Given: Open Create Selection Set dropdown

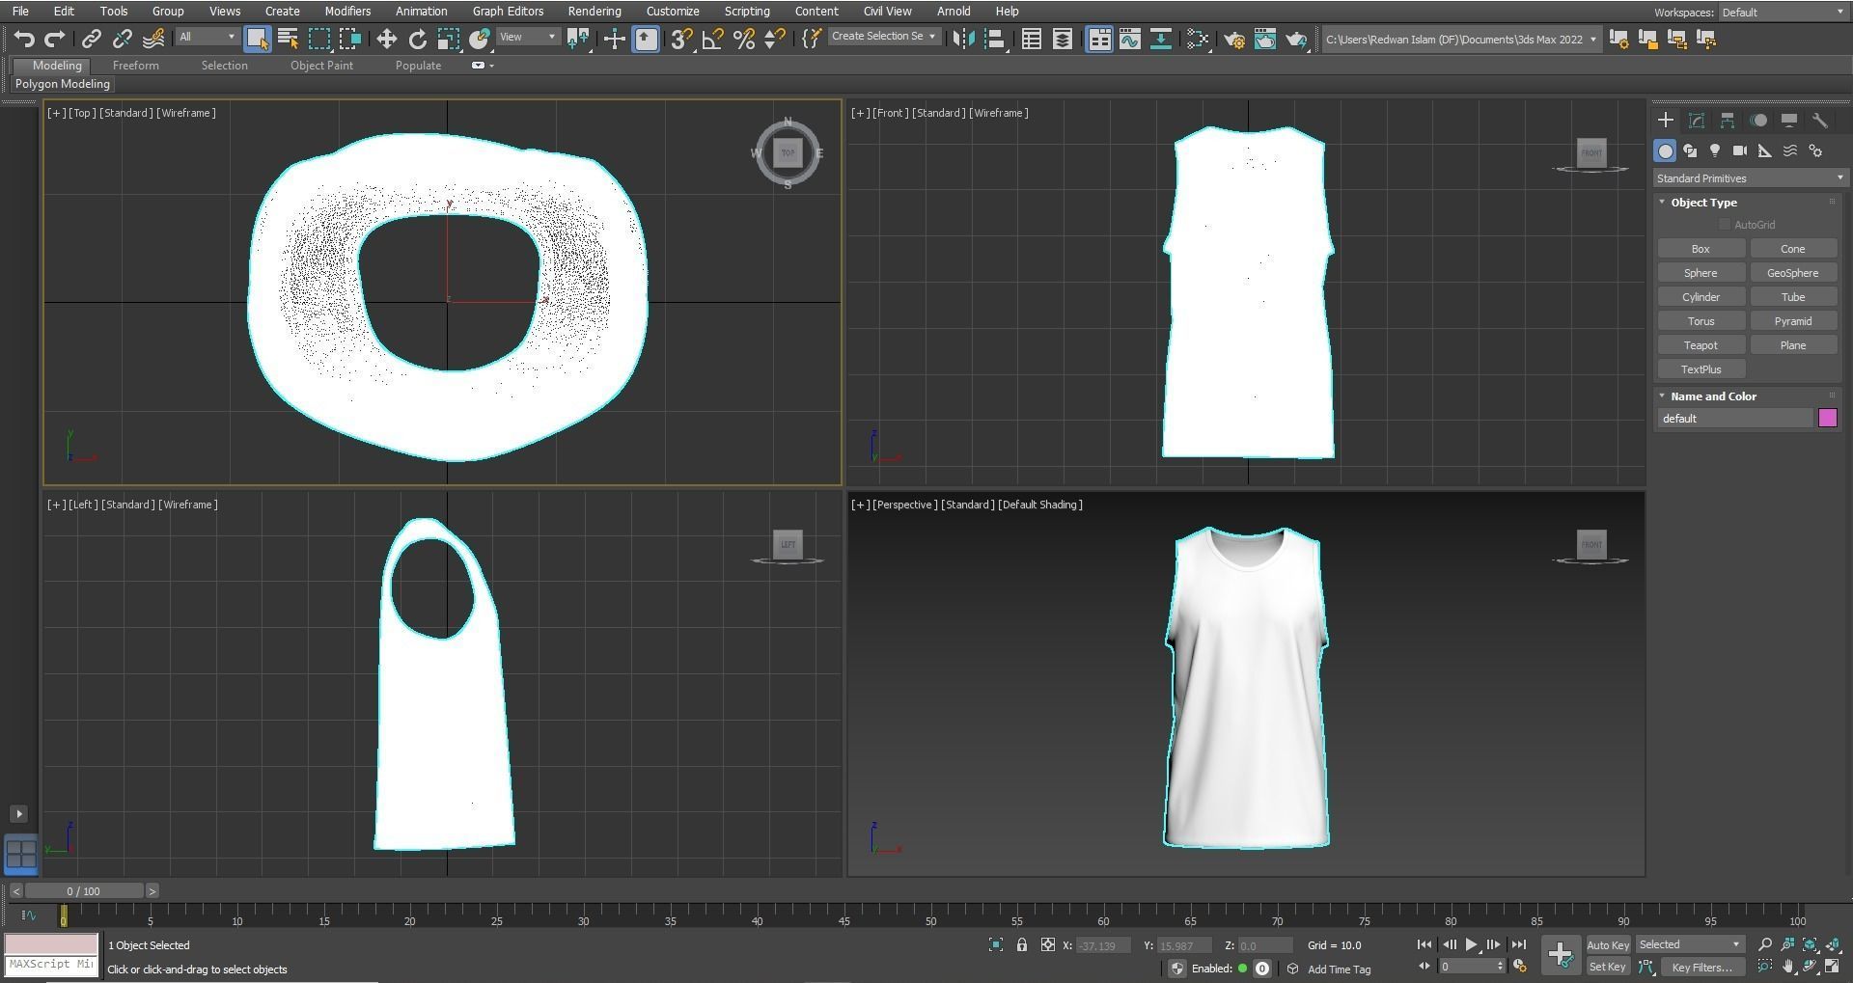Looking at the screenshot, I should pyautogui.click(x=883, y=37).
